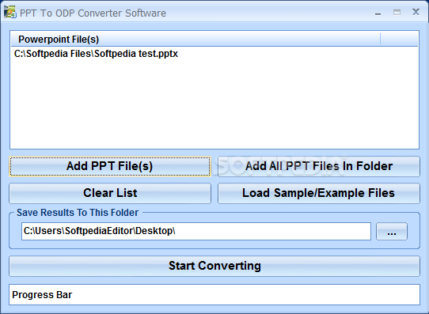Click Add All PPT Files In Folder
This screenshot has width=429, height=314.
point(319,166)
